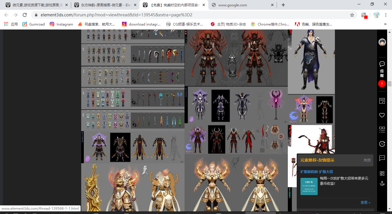Click the red exclamation alert badge

[x=382, y=84]
